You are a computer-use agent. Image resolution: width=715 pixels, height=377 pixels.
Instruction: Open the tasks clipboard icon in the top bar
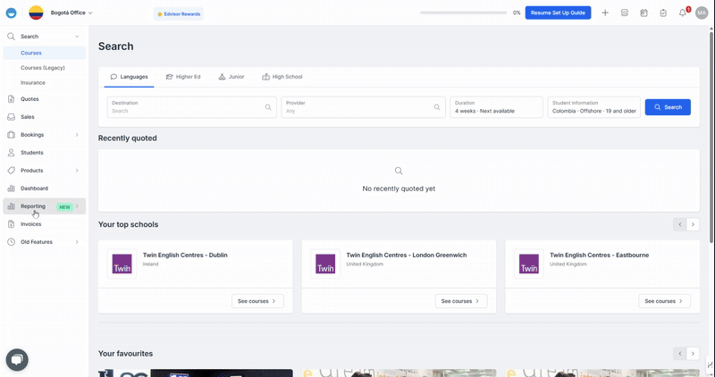tap(663, 13)
